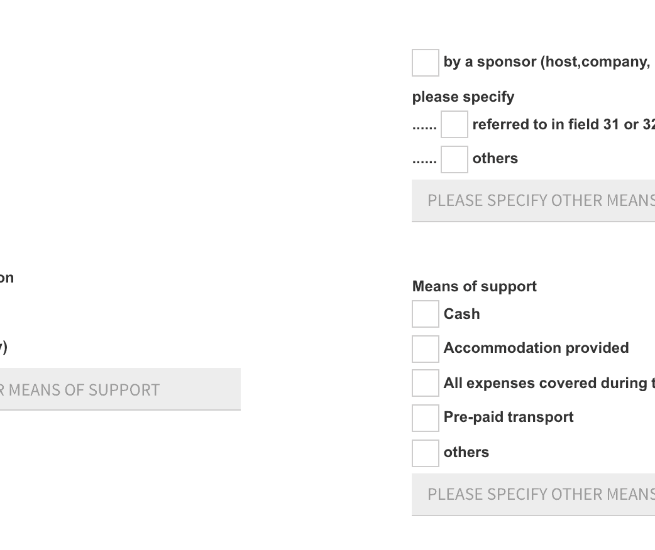Click the 'All expenses covered during' label text
This screenshot has height=550, width=655.
[548, 383]
